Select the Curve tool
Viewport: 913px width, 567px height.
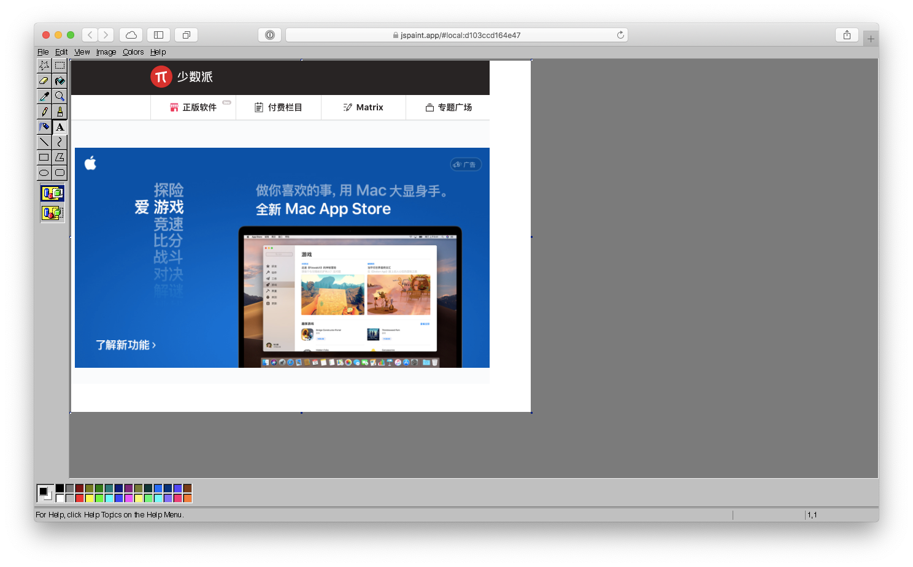60,142
